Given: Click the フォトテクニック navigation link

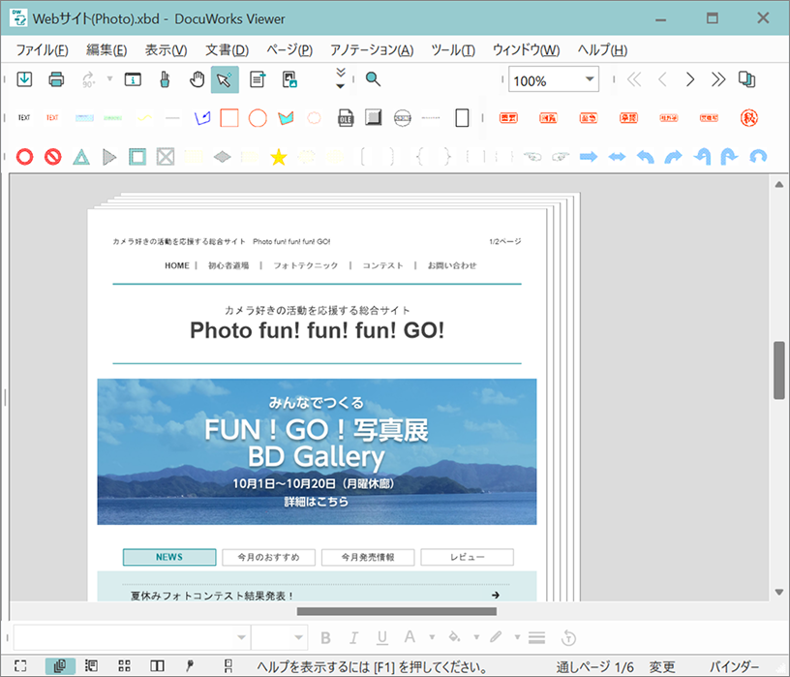Looking at the screenshot, I should 305,265.
